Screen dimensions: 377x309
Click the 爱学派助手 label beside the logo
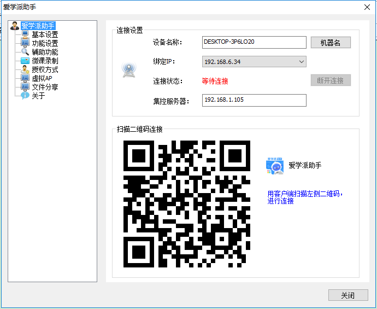coord(305,165)
